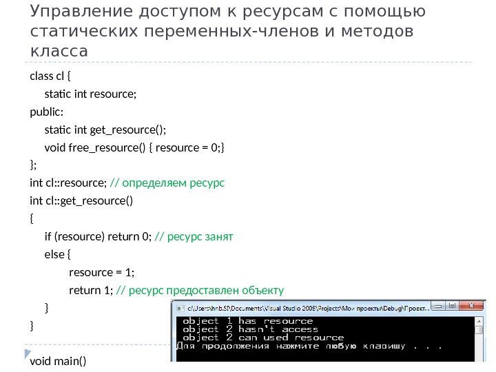Click the 'public:' code line
Image resolution: width=496 pixels, height=372 pixels.
47,112
